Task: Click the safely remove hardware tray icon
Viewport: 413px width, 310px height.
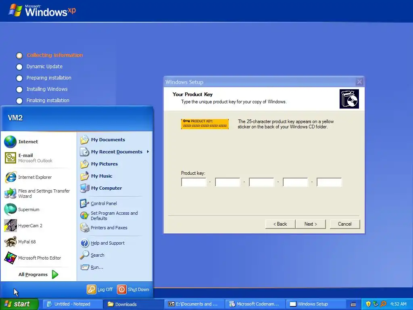Action: click(376, 304)
